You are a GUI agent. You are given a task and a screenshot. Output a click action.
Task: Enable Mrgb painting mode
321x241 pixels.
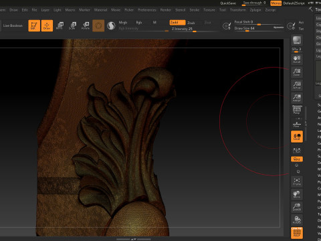123,23
